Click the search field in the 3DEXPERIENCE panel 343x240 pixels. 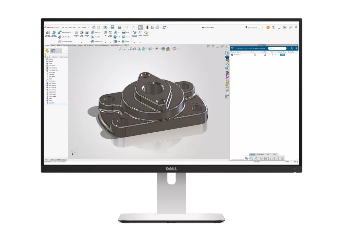[x=277, y=48]
